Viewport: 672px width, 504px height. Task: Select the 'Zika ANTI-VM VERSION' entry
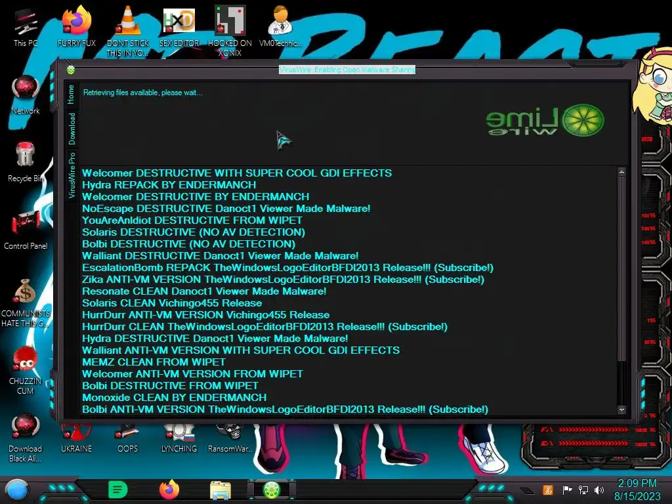pyautogui.click(x=283, y=280)
